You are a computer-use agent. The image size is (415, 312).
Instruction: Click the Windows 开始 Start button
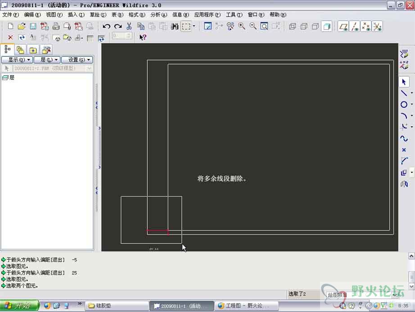(x=20, y=306)
